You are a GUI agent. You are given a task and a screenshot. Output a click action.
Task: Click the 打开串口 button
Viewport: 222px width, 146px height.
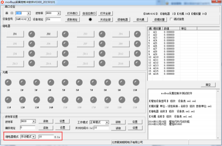72,14
